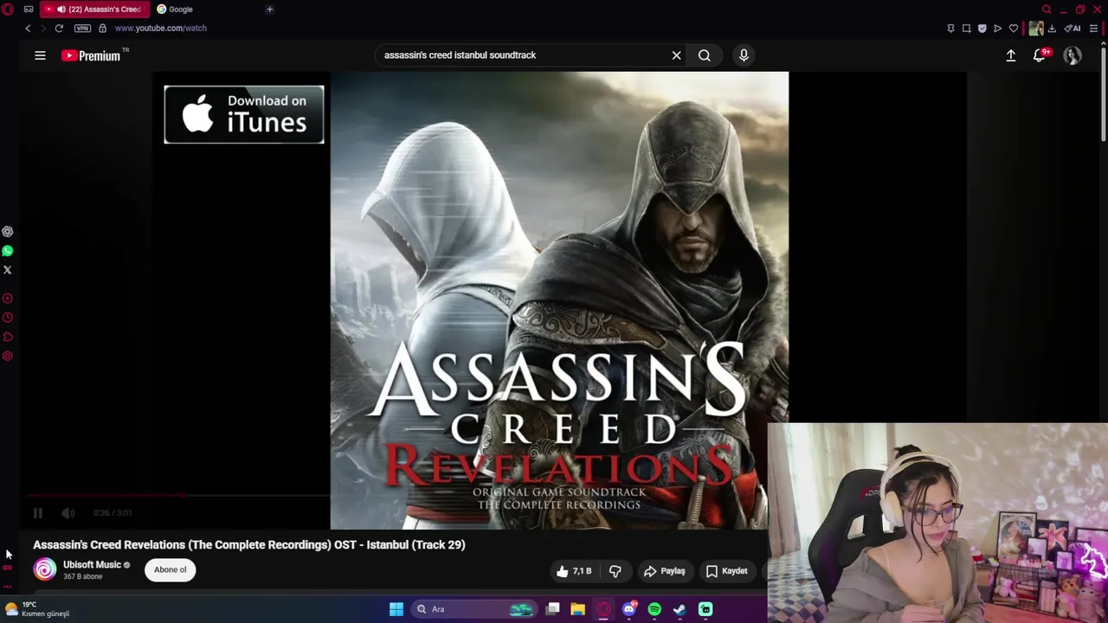1108x623 pixels.
Task: Open Steam from taskbar
Action: [680, 609]
